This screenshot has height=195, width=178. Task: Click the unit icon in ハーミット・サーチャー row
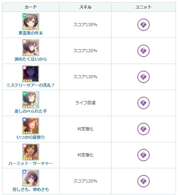144,155
